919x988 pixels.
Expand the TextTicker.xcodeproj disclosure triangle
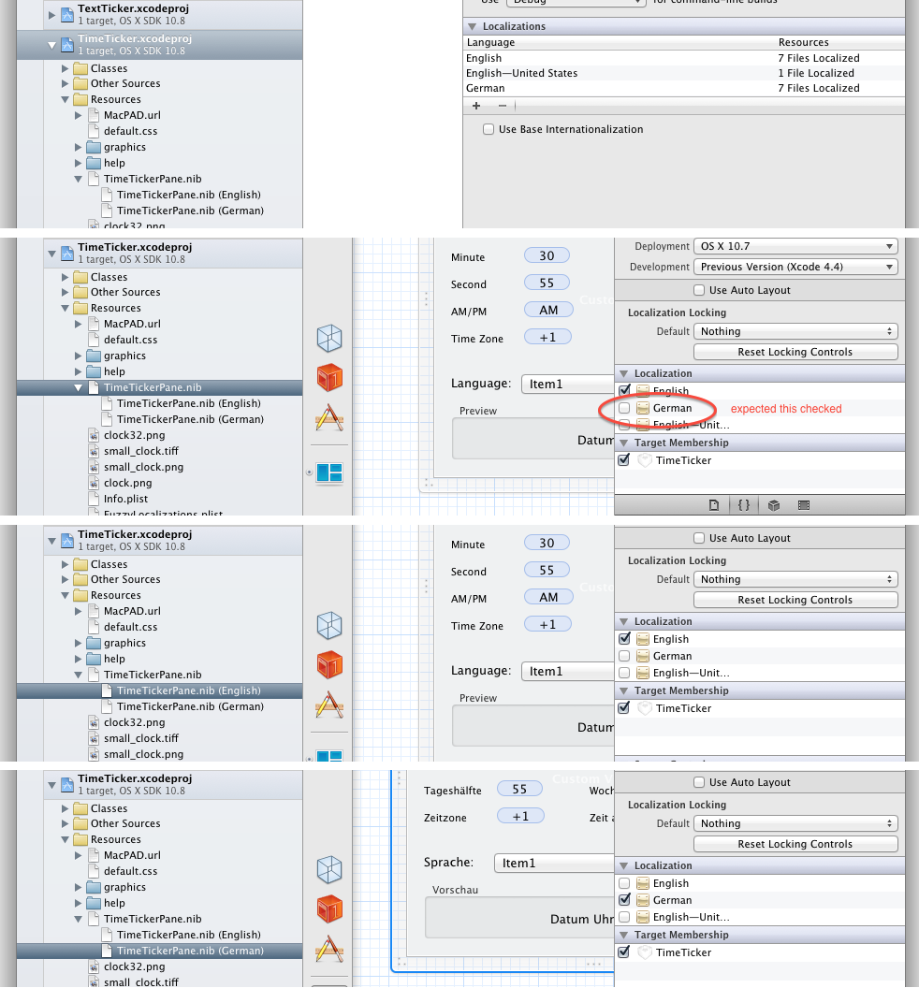[x=52, y=14]
